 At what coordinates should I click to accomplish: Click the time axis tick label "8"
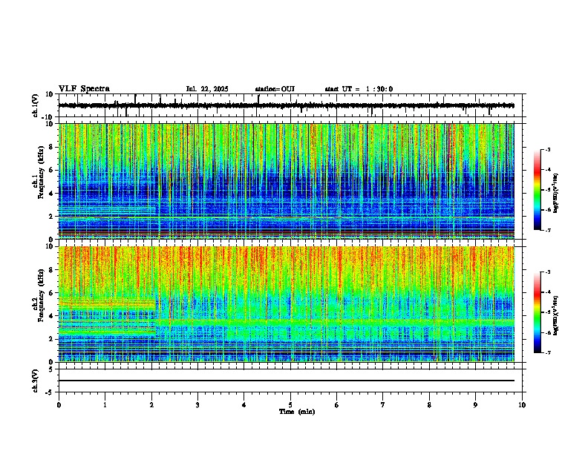click(x=429, y=405)
